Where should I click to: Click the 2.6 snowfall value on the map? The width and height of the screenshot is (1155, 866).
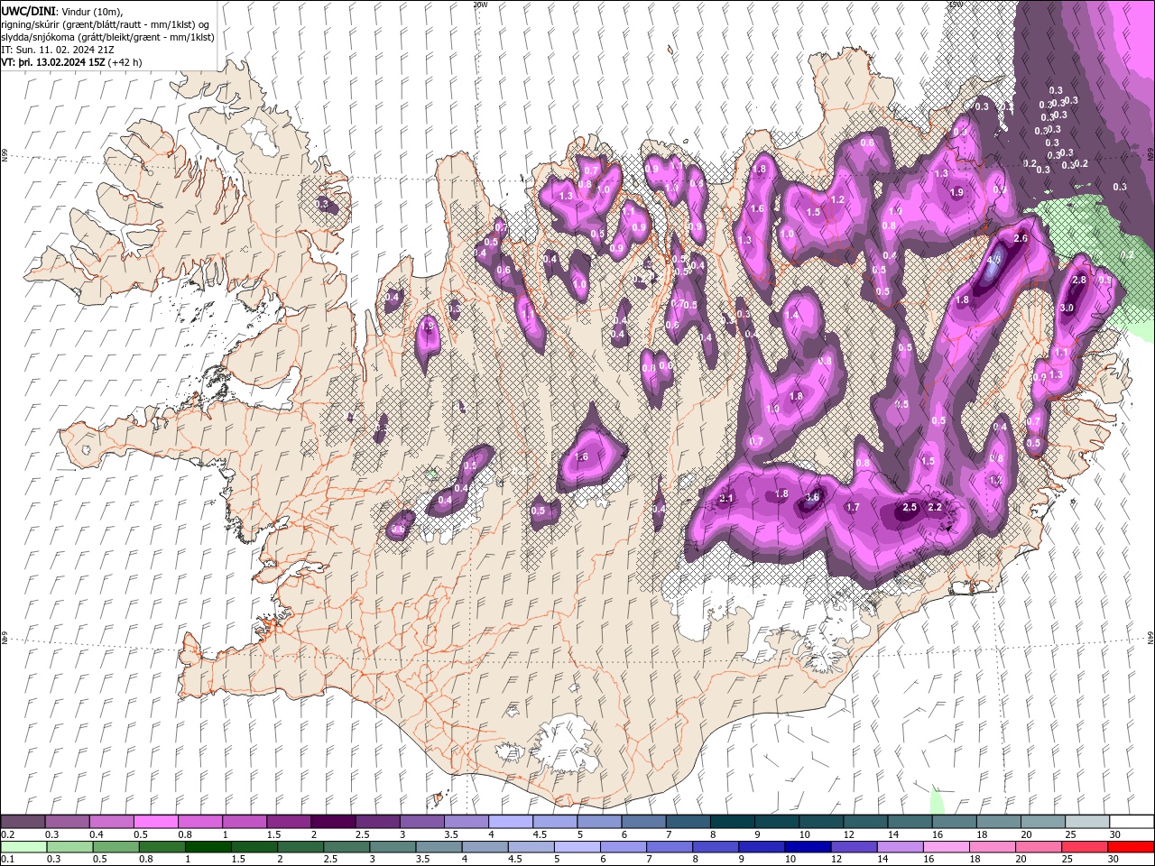coord(1021,238)
